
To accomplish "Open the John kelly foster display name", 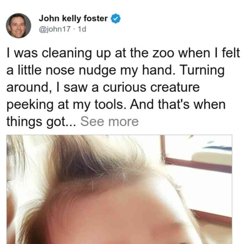I will coord(73,18).
